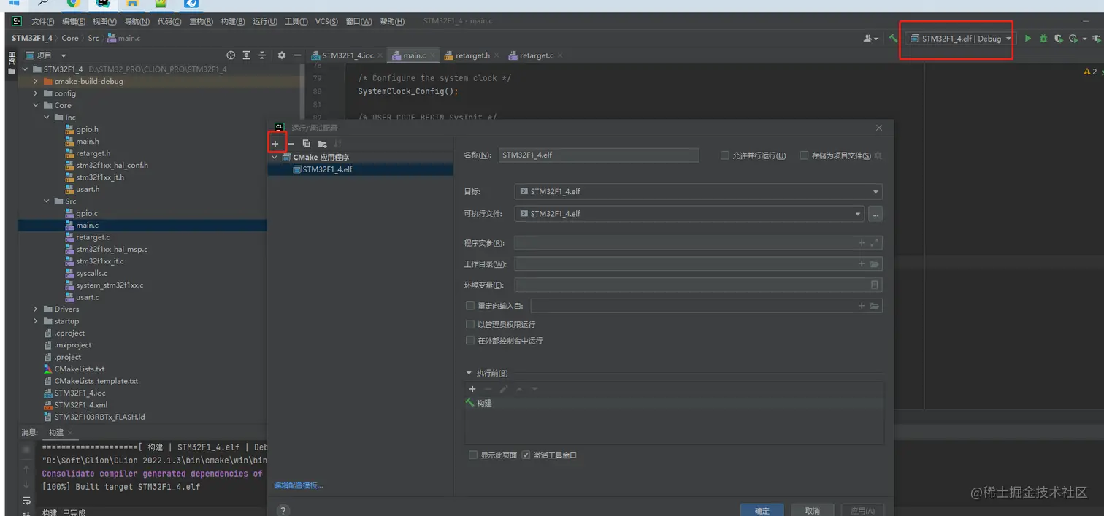The height and width of the screenshot is (516, 1104).
Task: Select the 构建 before-launch task
Action: click(674, 403)
